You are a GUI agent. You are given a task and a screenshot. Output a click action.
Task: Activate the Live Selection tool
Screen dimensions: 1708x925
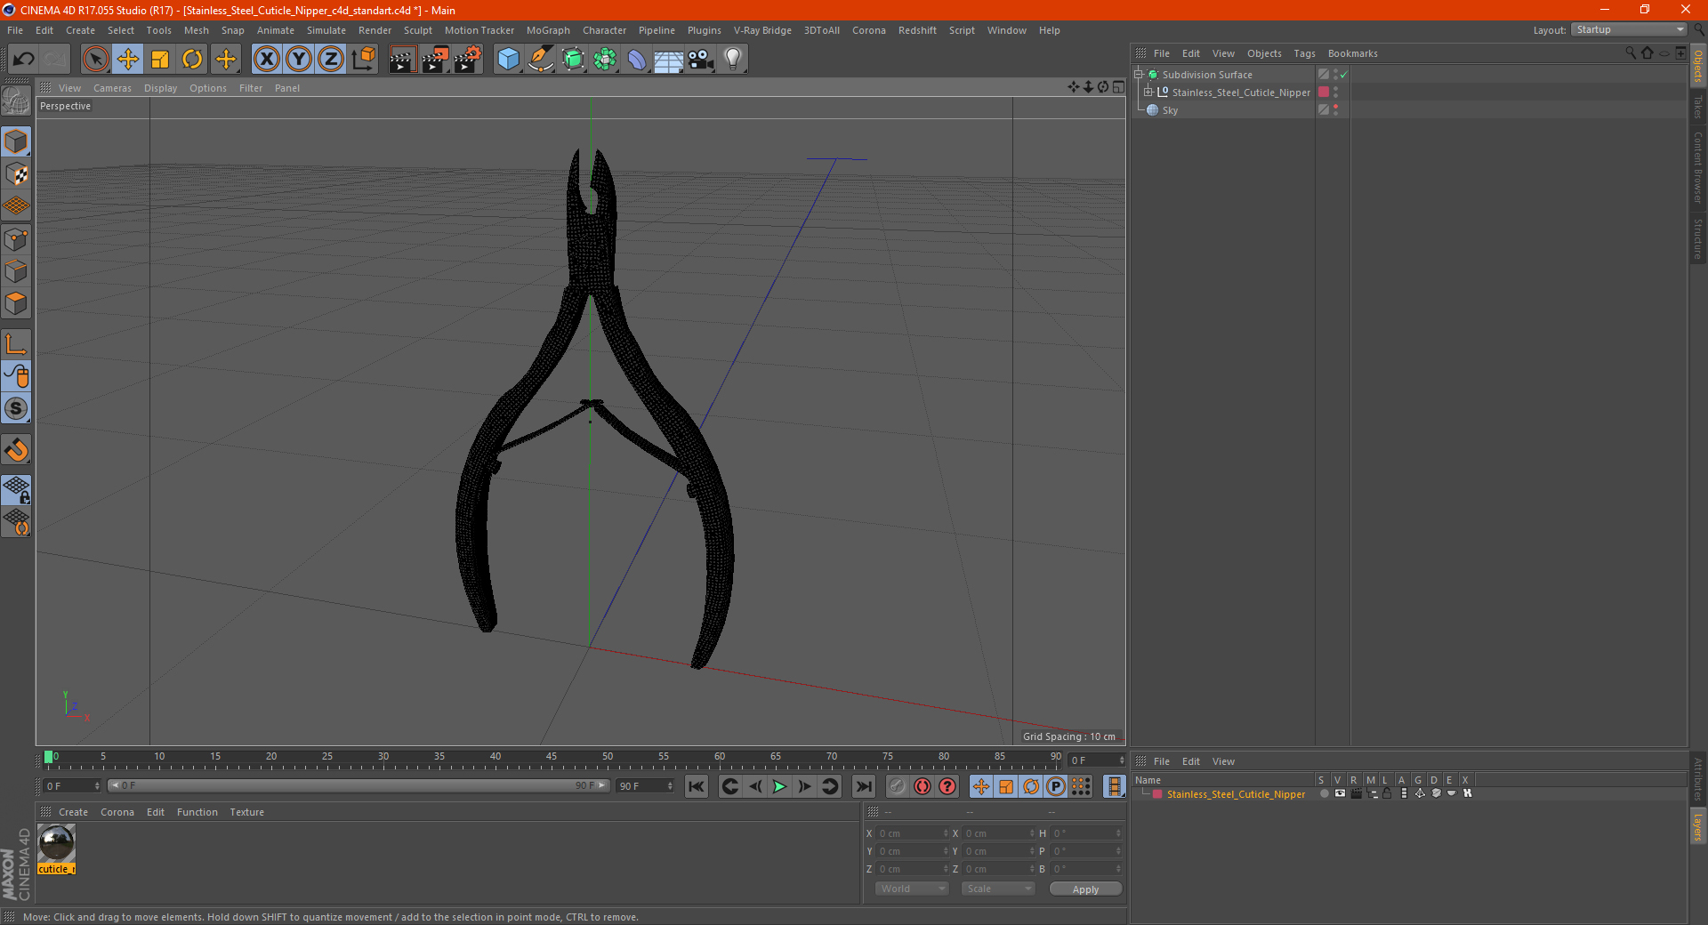click(95, 60)
